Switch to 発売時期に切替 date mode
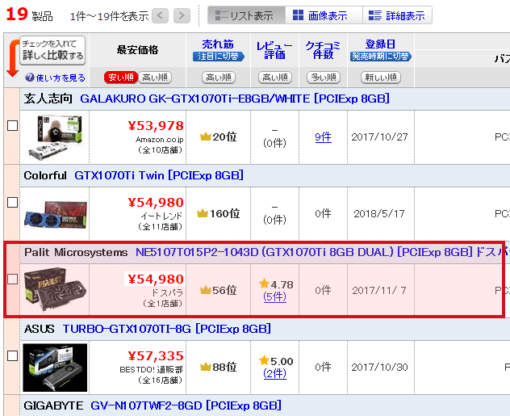This screenshot has height=416, width=510. [x=381, y=57]
